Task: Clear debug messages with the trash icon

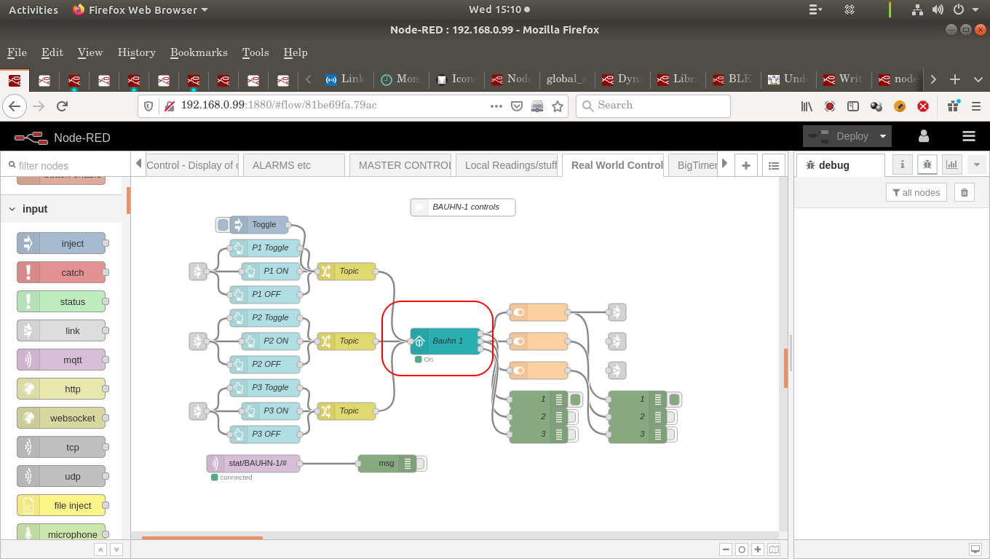Action: pyautogui.click(x=964, y=191)
